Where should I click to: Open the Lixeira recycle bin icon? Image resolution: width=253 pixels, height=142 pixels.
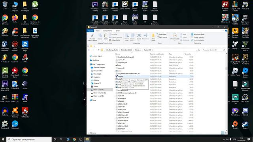coord(5,5)
